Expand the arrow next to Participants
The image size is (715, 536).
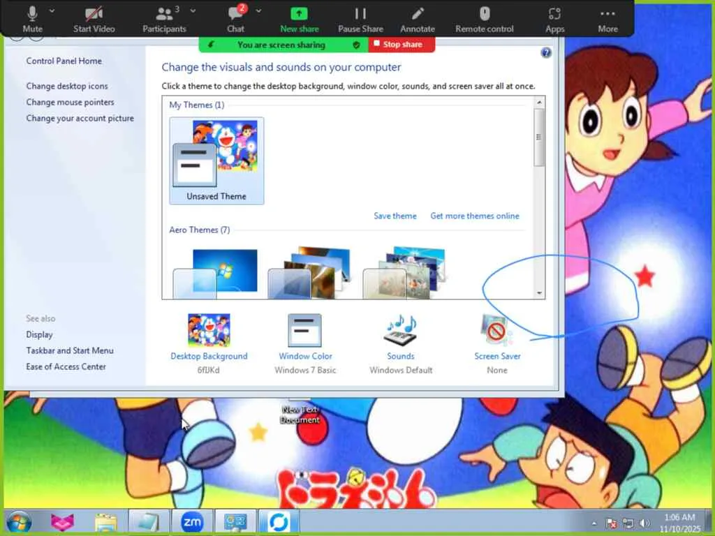coord(193,10)
